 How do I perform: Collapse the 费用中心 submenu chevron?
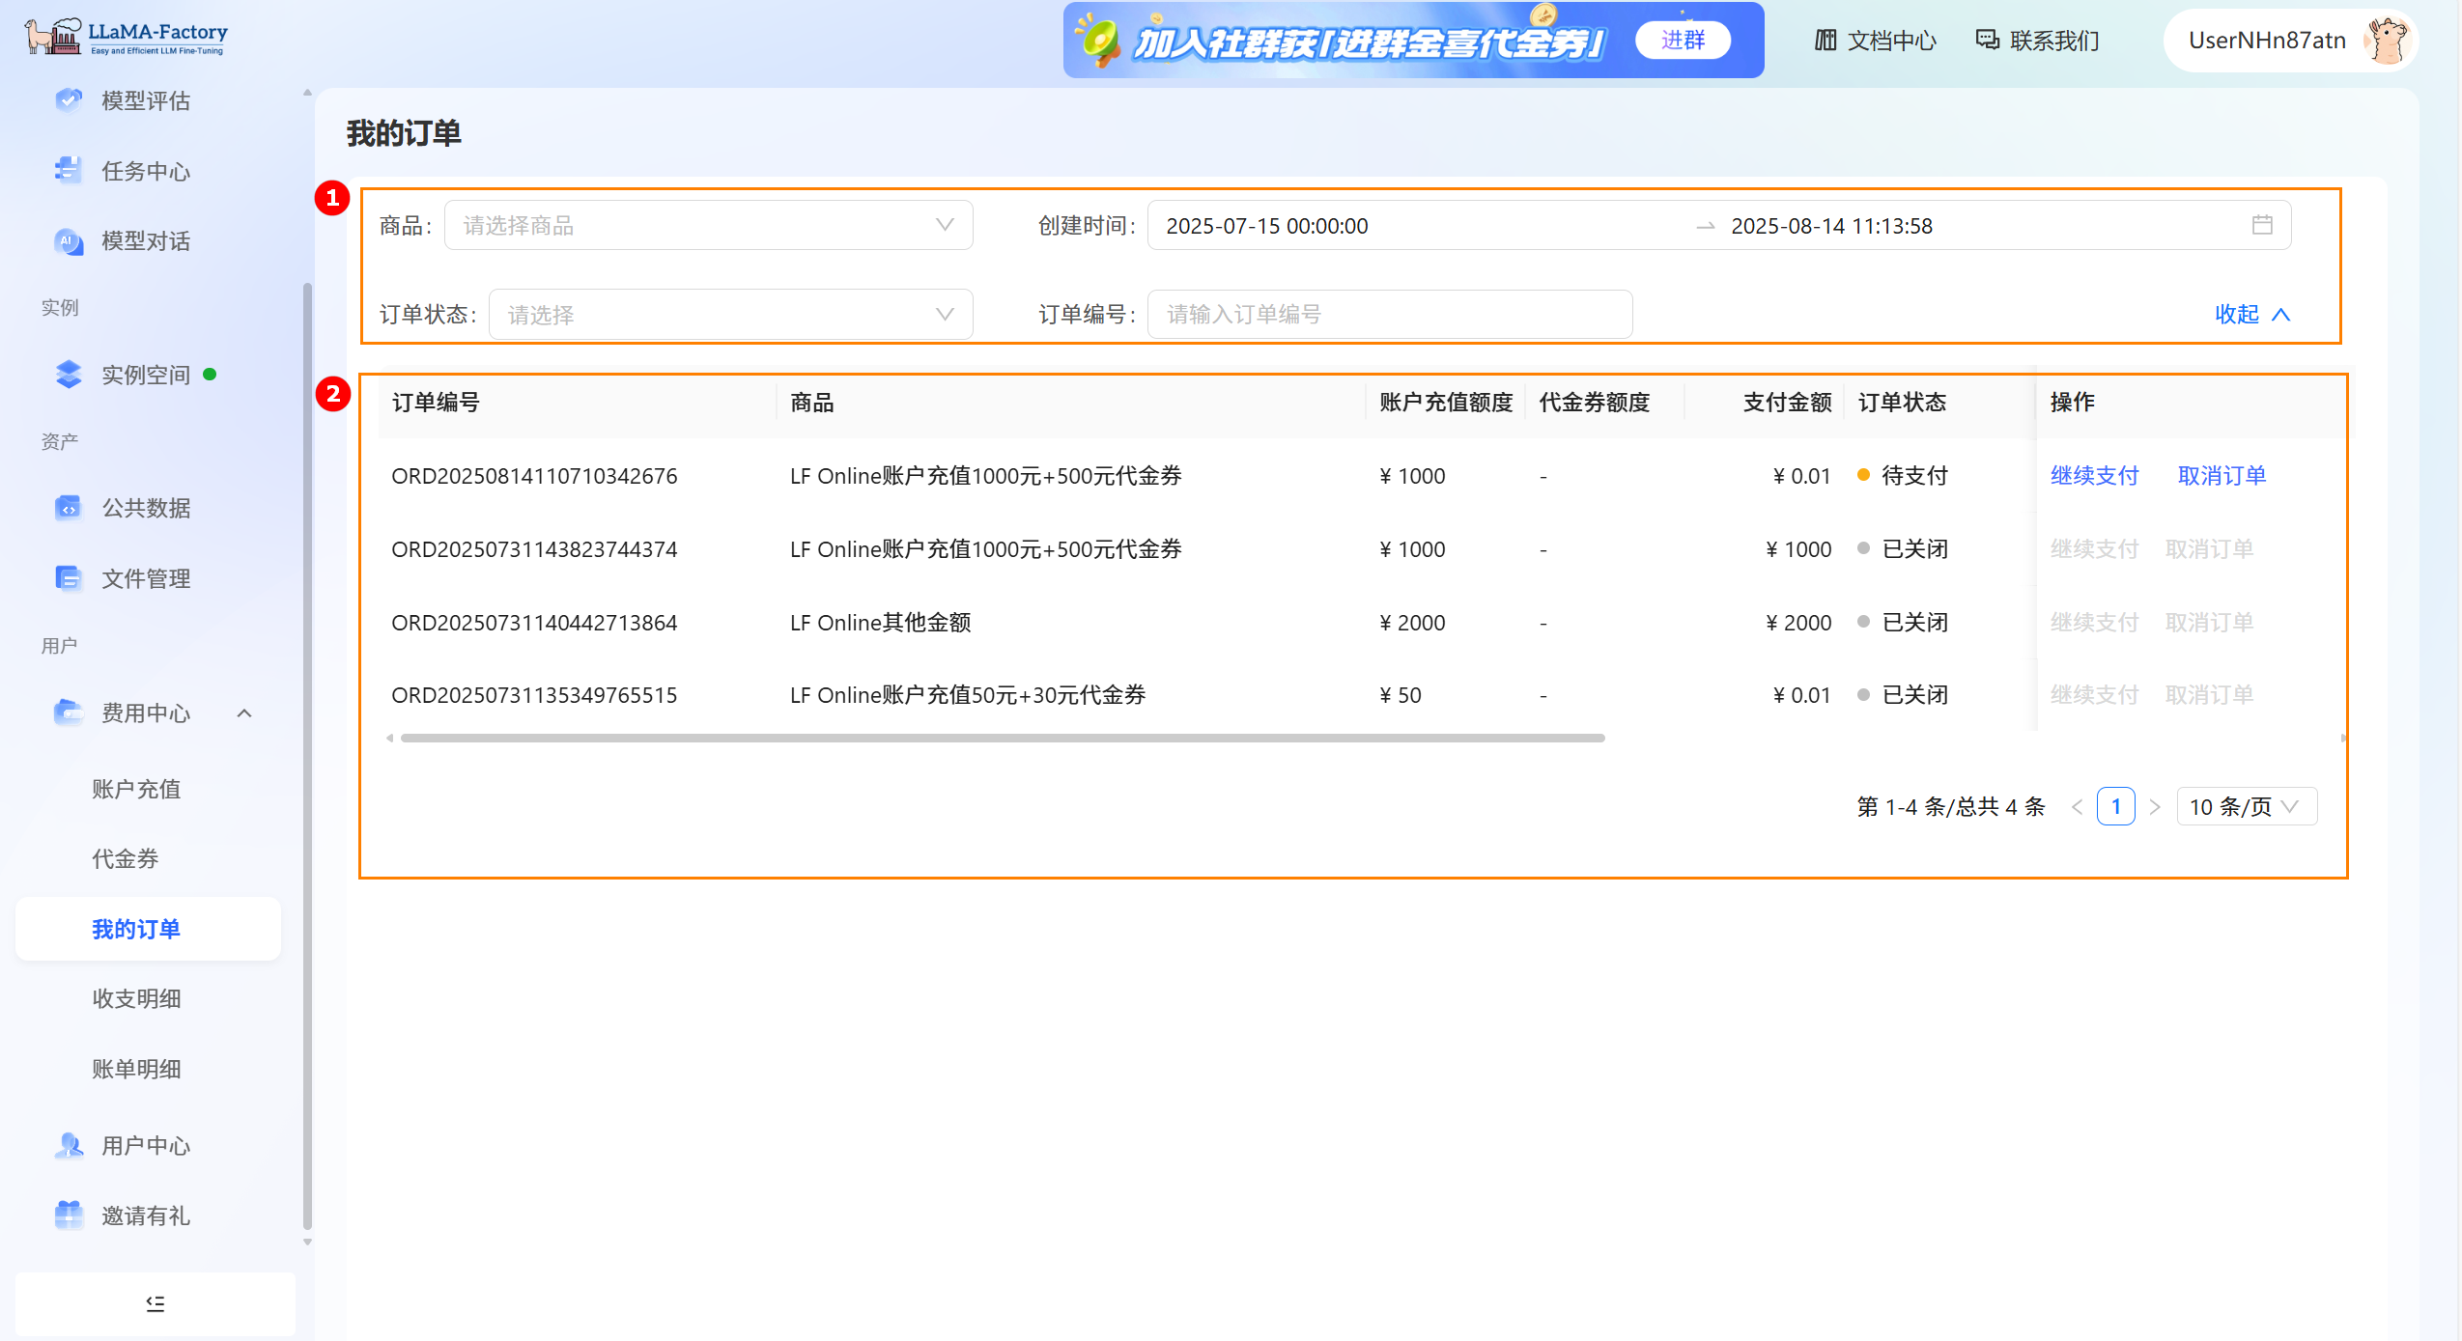(x=244, y=713)
